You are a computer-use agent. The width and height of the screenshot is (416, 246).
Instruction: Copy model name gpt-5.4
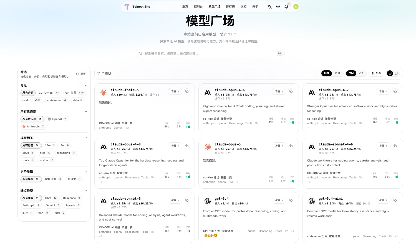[291, 200]
